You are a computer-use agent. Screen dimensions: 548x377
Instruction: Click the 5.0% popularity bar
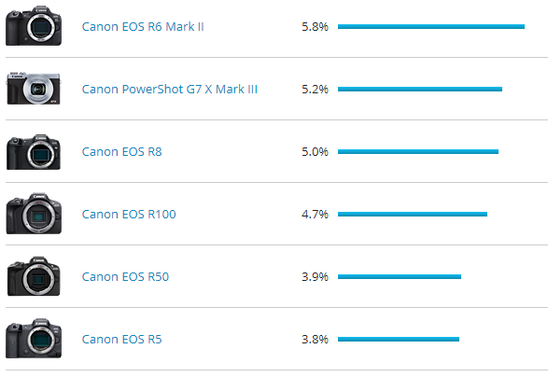pyautogui.click(x=418, y=151)
